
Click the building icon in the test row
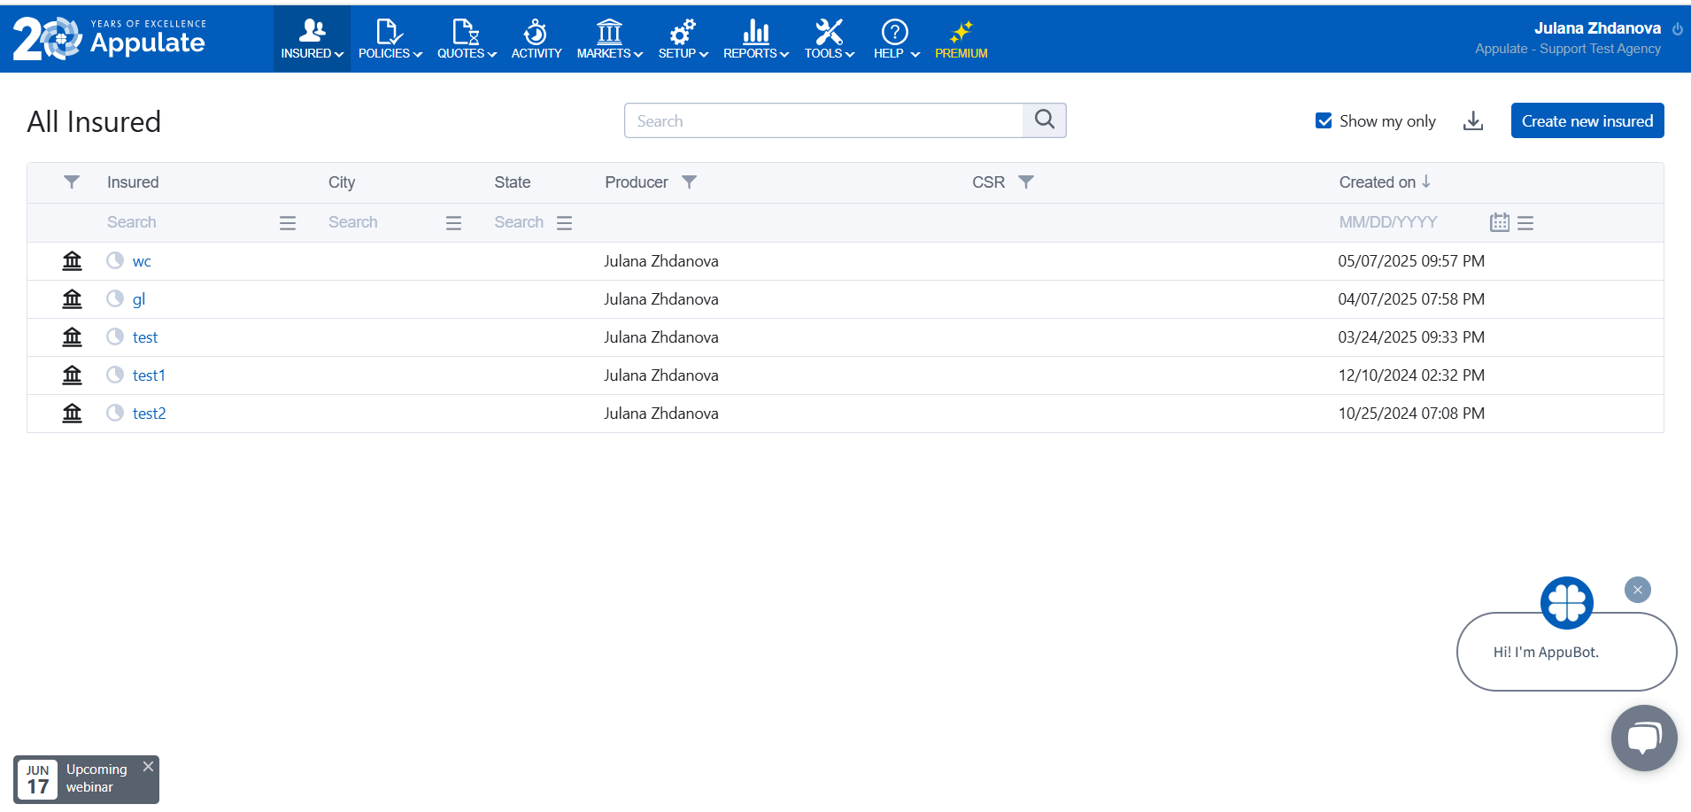tap(72, 336)
